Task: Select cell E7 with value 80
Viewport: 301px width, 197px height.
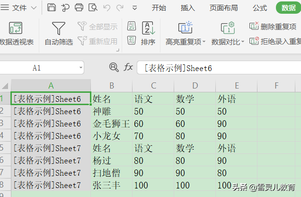Action: 237,172
